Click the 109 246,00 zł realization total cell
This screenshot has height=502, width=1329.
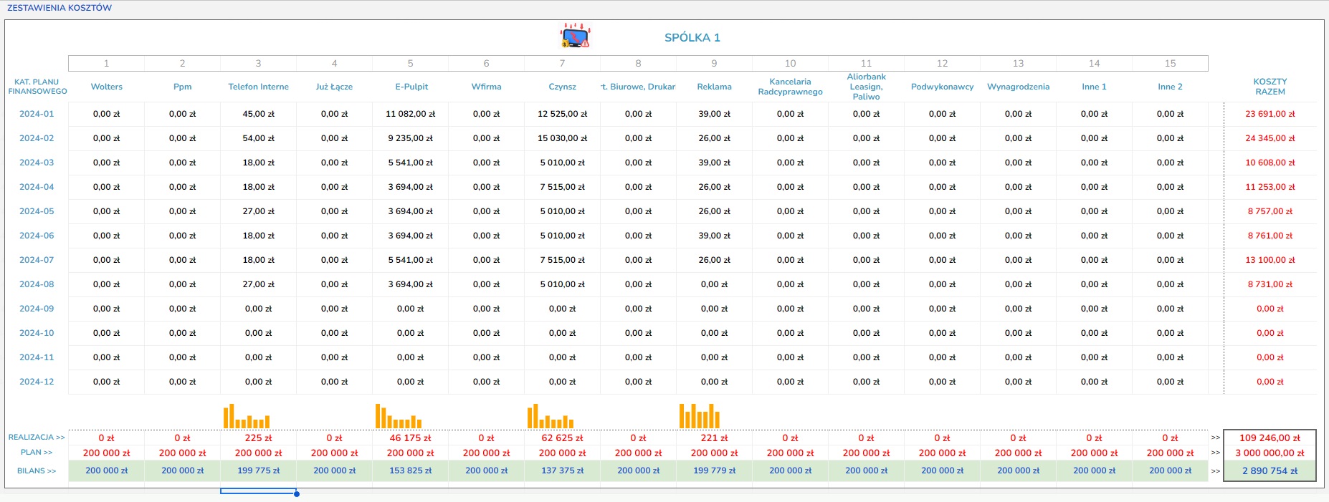point(1270,438)
